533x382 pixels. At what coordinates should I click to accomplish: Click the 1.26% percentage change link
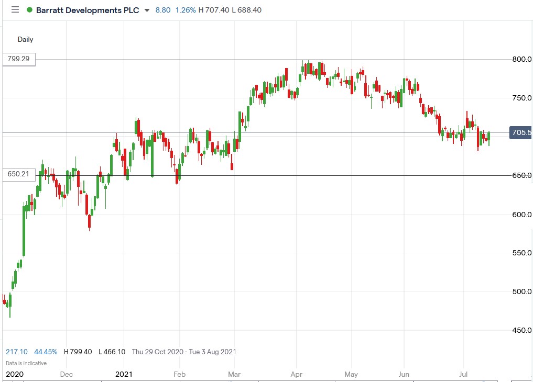pos(185,9)
